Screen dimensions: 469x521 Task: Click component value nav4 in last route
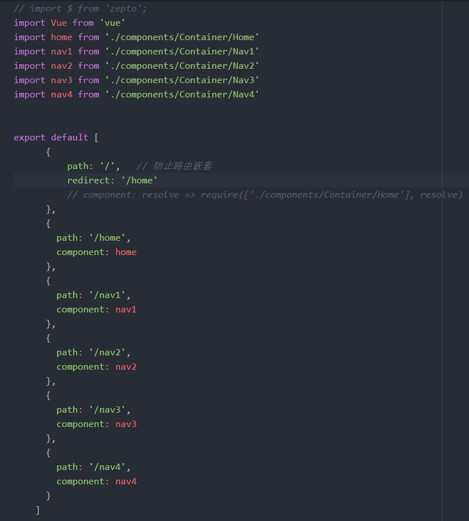(x=126, y=481)
